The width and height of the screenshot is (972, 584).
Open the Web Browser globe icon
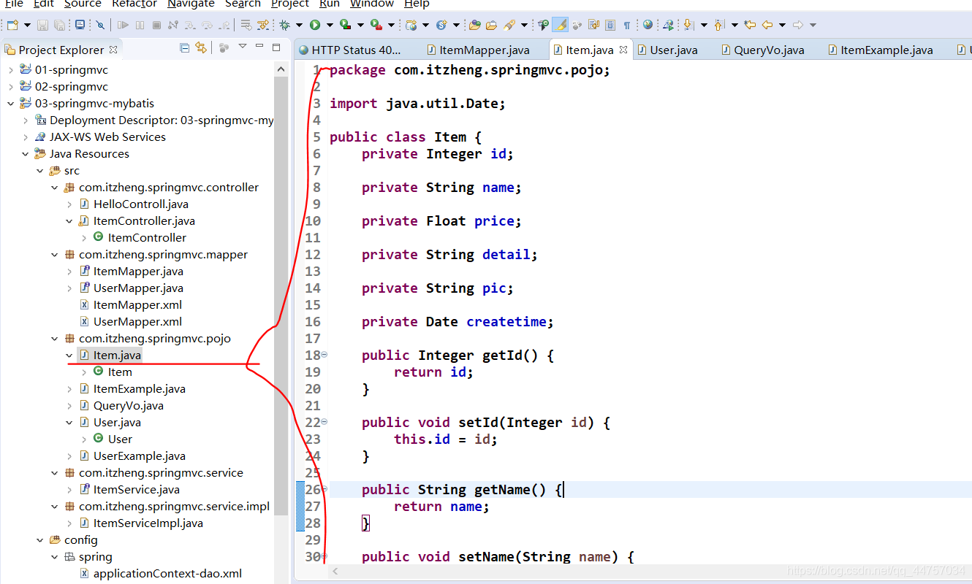648,25
